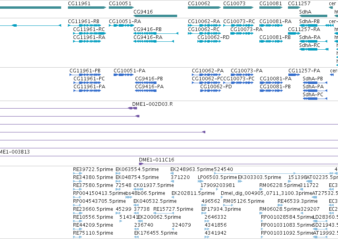Click protein CG10062-PA
The height and width of the screenshot is (239, 338).
coord(208,71)
